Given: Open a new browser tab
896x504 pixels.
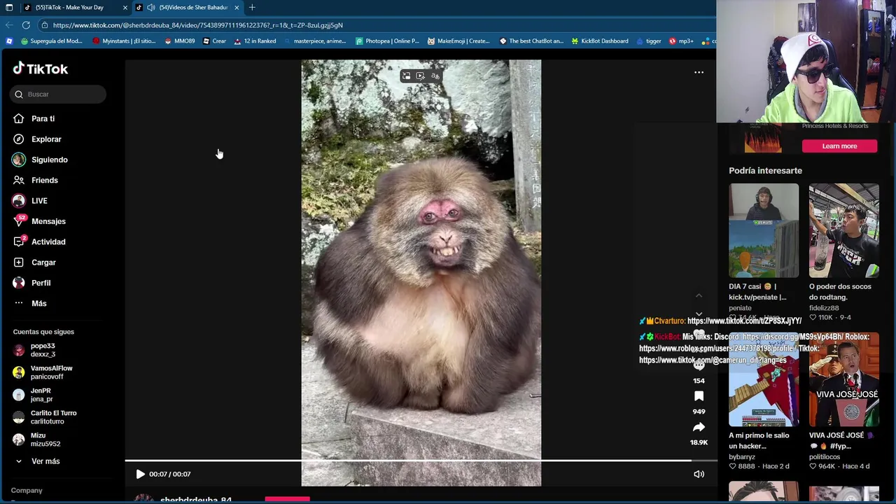Looking at the screenshot, I should pyautogui.click(x=252, y=7).
